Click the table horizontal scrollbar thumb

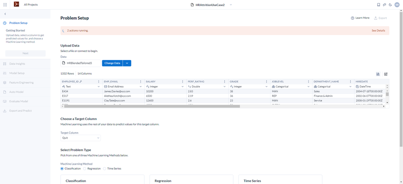pyautogui.click(x=152, y=106)
